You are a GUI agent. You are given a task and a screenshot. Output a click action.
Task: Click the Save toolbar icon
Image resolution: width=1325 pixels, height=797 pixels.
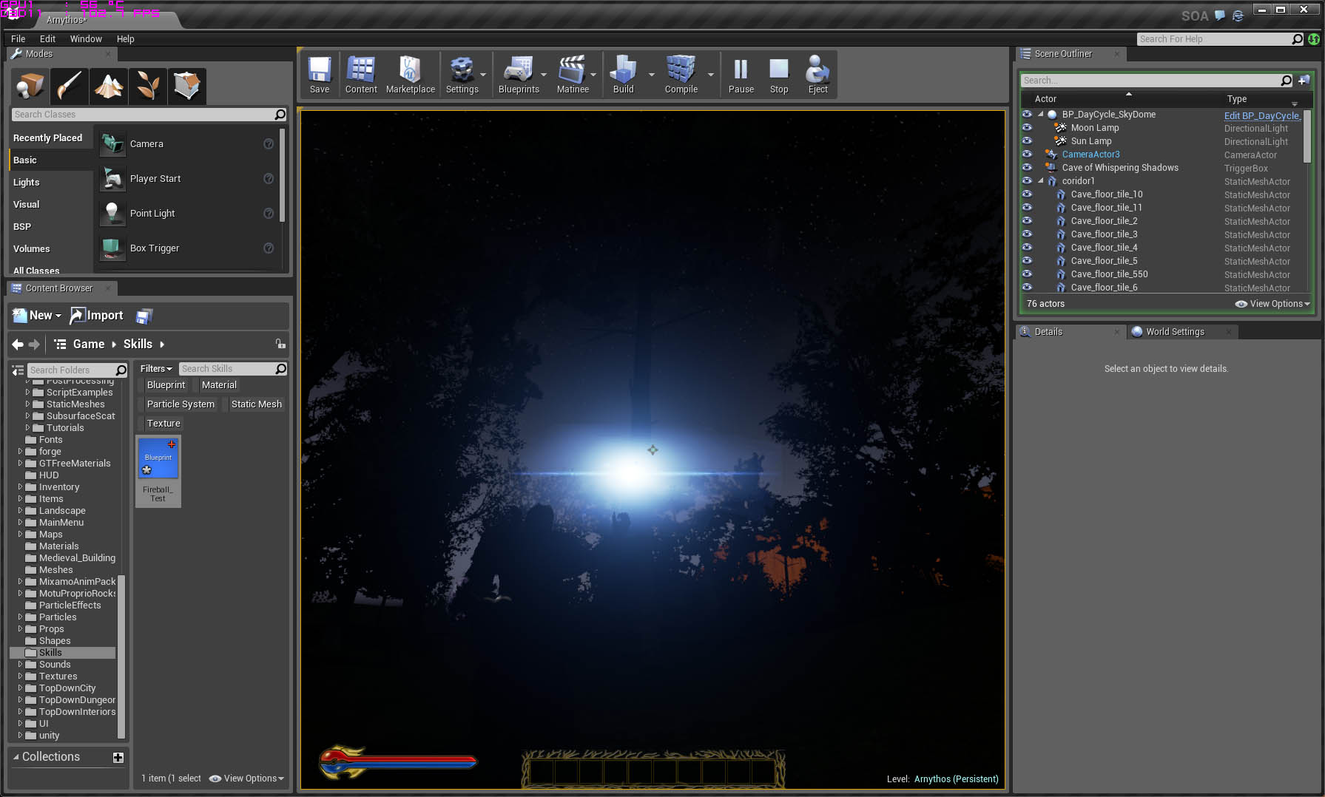click(320, 75)
